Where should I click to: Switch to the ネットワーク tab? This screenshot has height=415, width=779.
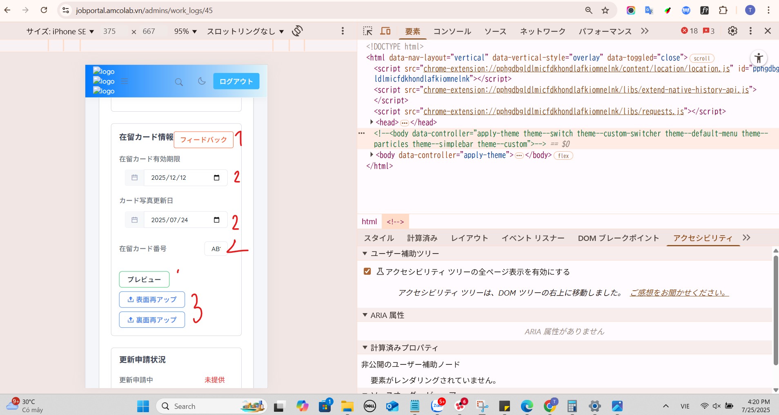pos(543,31)
